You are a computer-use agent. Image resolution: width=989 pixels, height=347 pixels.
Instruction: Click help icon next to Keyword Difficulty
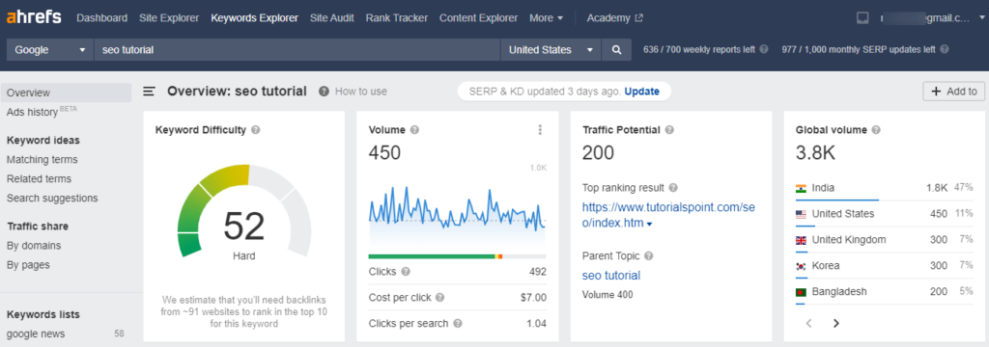coord(255,130)
